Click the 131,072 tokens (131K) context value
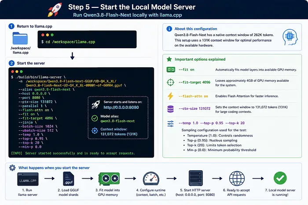Screen dimensions: 308x205 pos(119,134)
